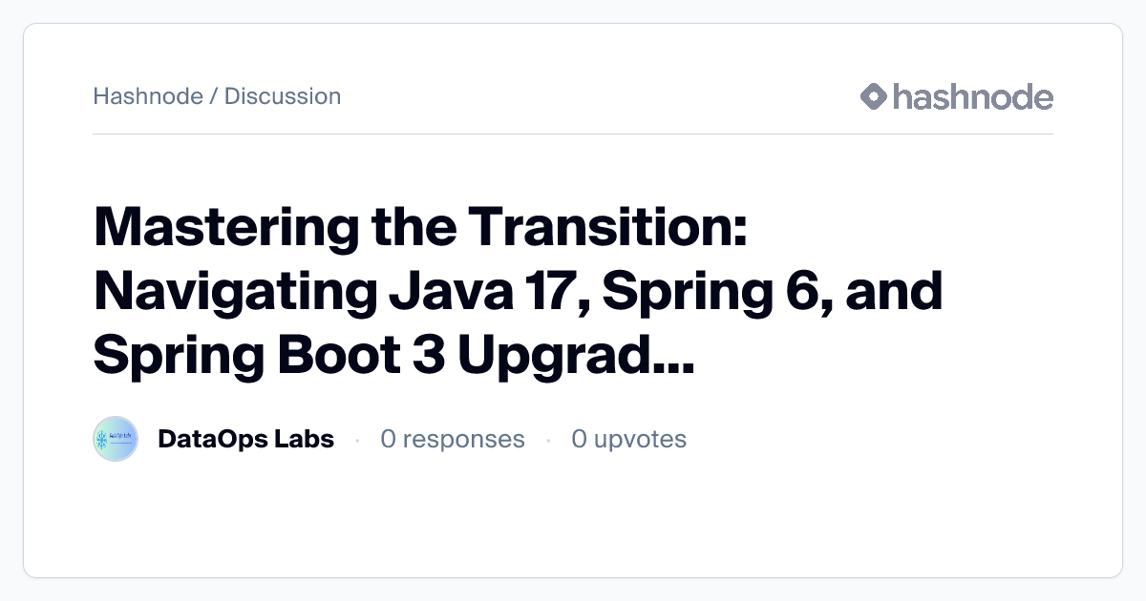Click the horizontal divider under the header
Image resolution: width=1146 pixels, height=601 pixels.
[x=573, y=135]
